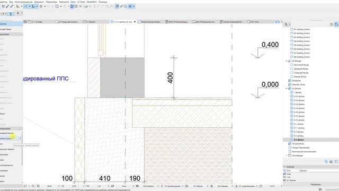
Task: Click the partial structure icon before Вся Модель
Action: (137, 186)
